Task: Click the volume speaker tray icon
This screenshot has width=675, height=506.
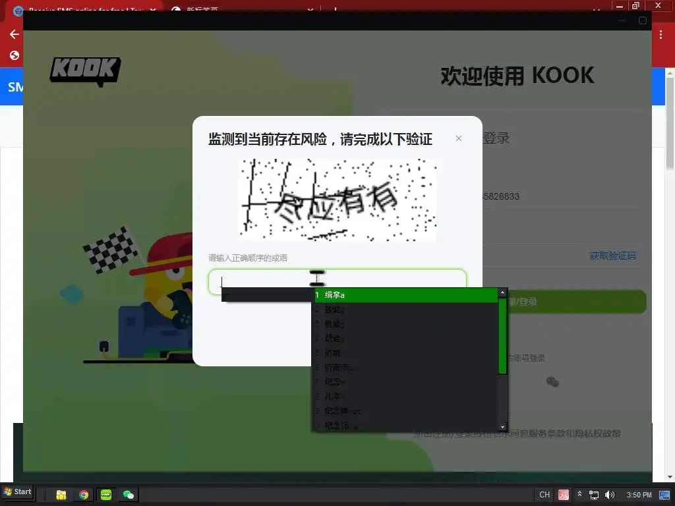Action: tap(610, 495)
